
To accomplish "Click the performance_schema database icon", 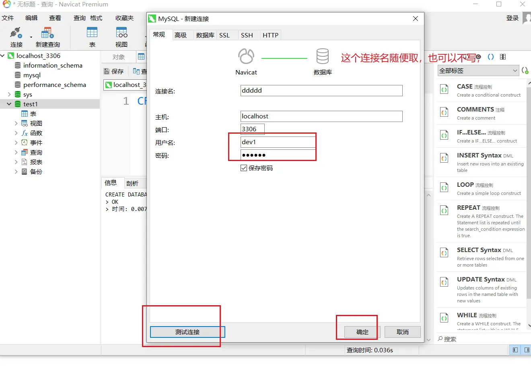I will 18,85.
